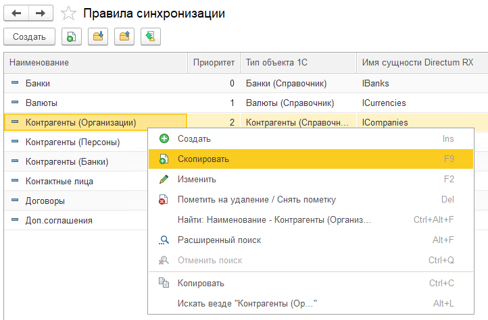The width and height of the screenshot is (488, 320).
Task: Click the folder icon with up arrow
Action: 124,36
